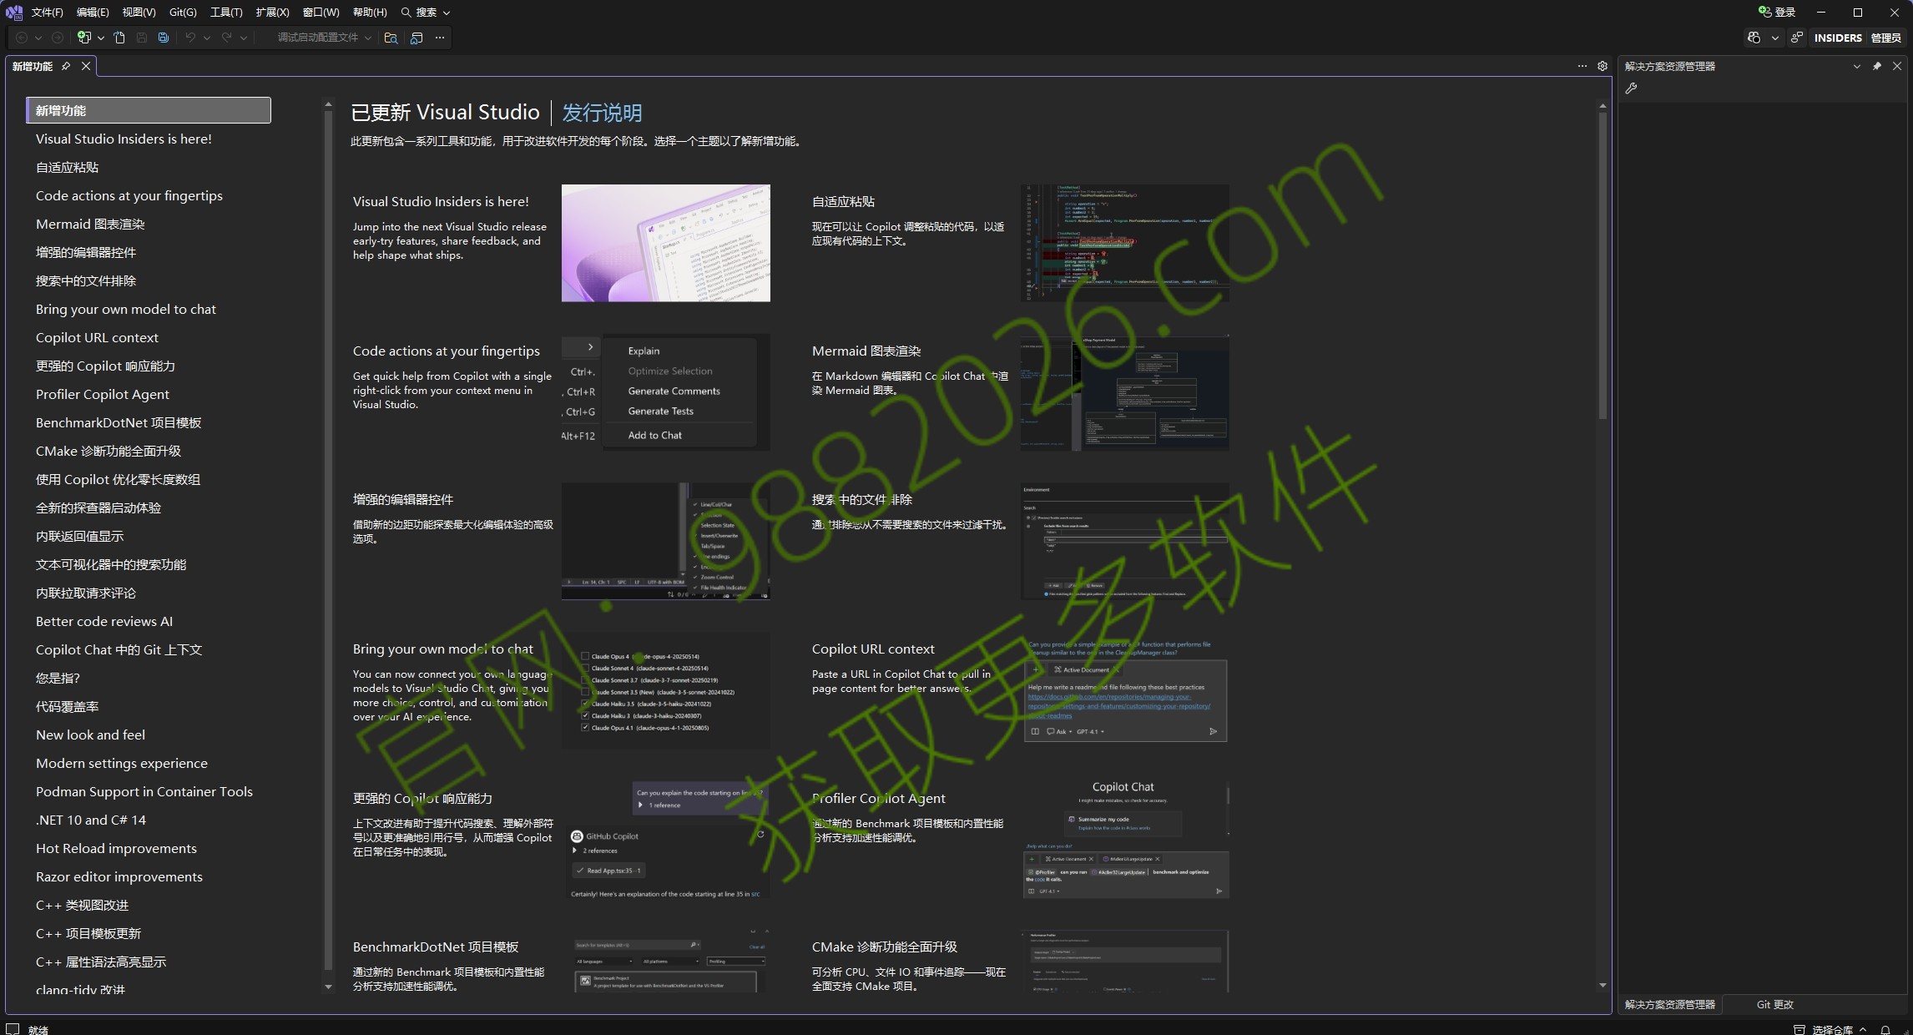Click the Save icon in toolbar
1913x1035 pixels.
point(142,38)
